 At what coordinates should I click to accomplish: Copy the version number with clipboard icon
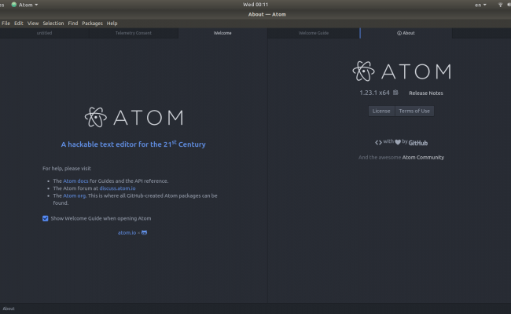click(395, 93)
